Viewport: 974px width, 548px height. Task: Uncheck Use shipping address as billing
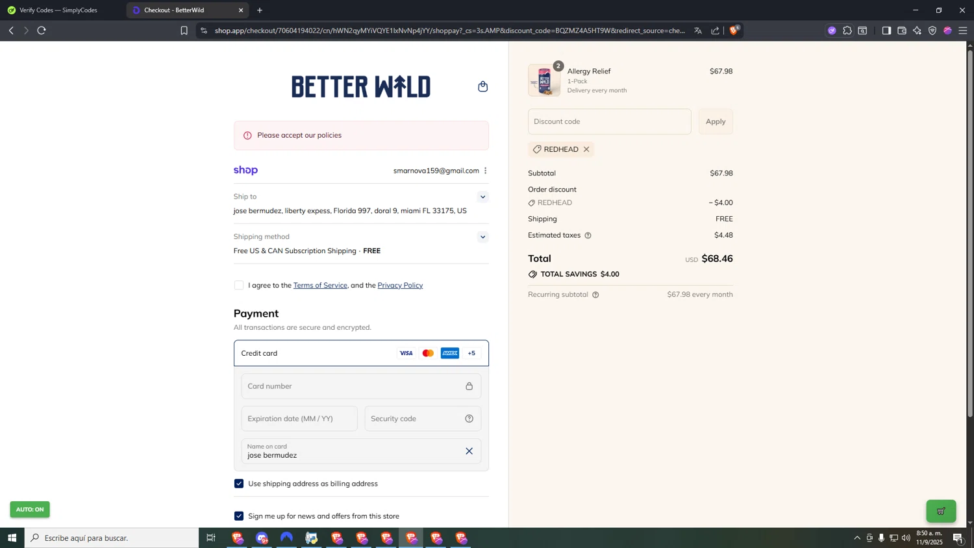(x=239, y=484)
